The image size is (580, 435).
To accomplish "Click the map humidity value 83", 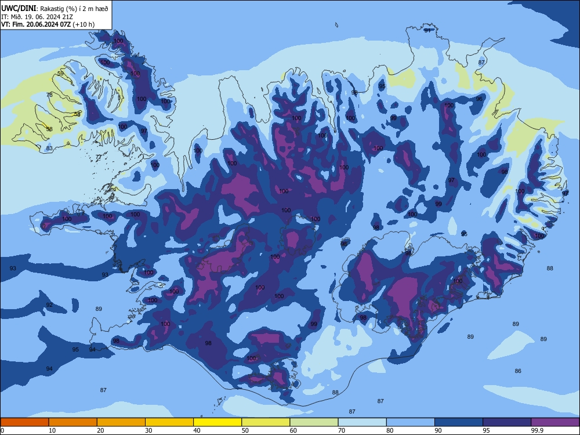I will click(49, 148).
